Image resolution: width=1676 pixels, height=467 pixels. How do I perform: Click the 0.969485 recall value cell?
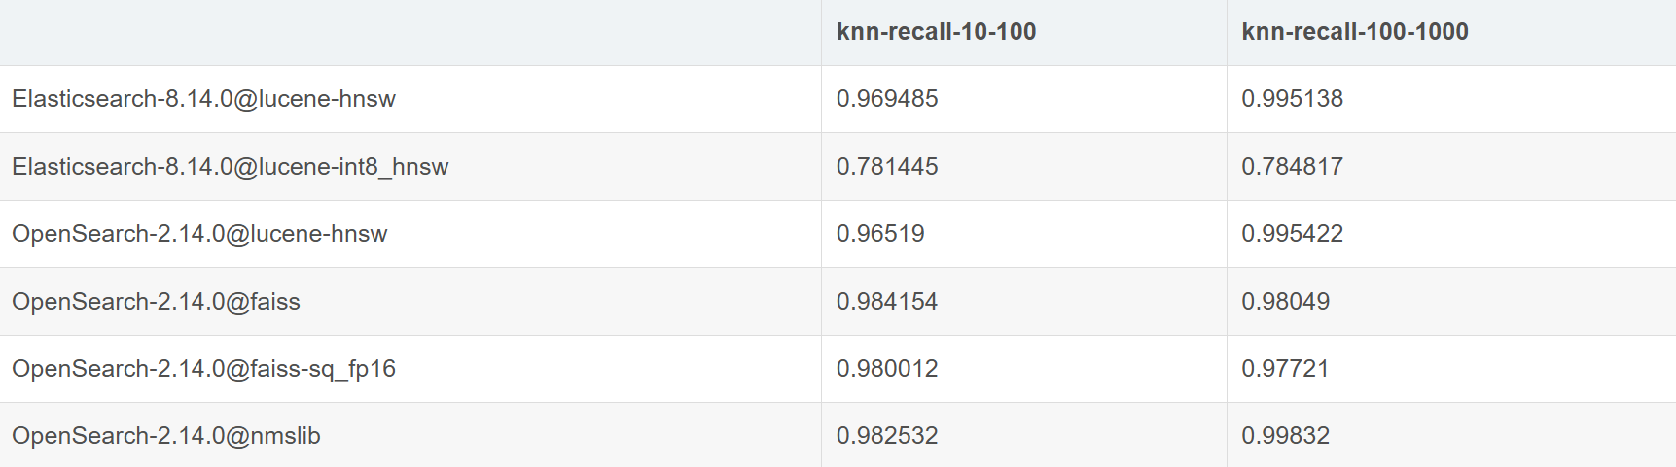tap(887, 99)
